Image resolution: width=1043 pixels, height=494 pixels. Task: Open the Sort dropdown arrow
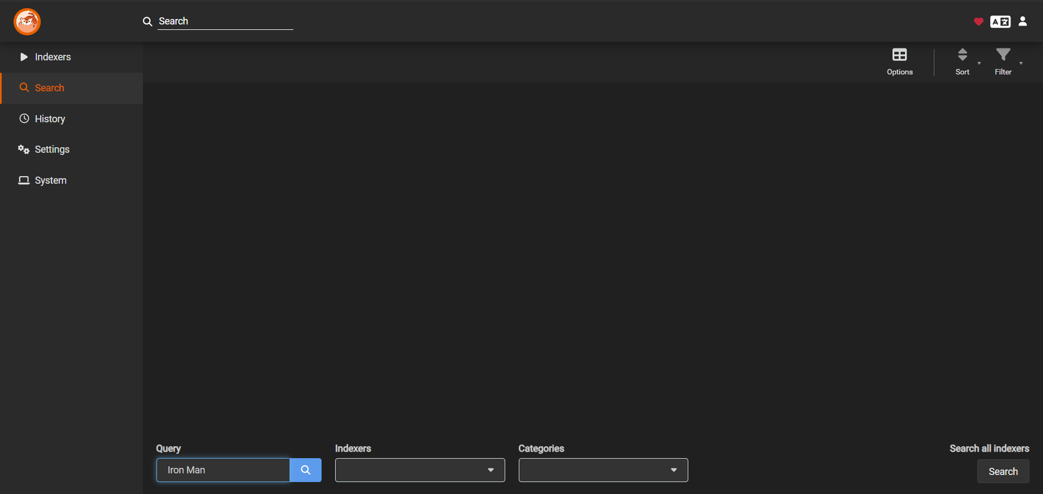979,64
